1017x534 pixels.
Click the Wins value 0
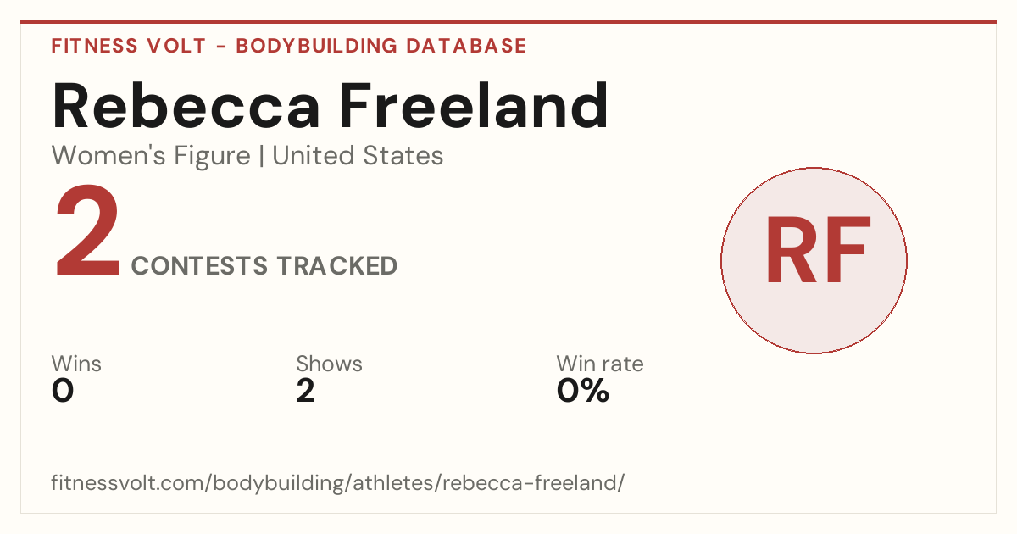click(x=63, y=391)
